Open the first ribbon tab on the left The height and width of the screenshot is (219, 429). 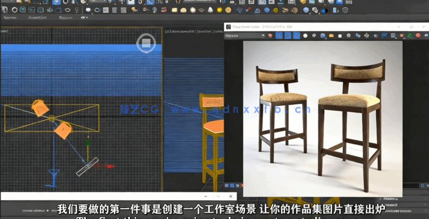click(10, 18)
